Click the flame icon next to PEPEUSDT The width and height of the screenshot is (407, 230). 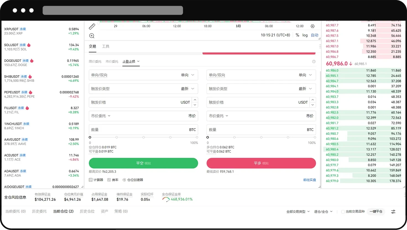click(x=30, y=92)
